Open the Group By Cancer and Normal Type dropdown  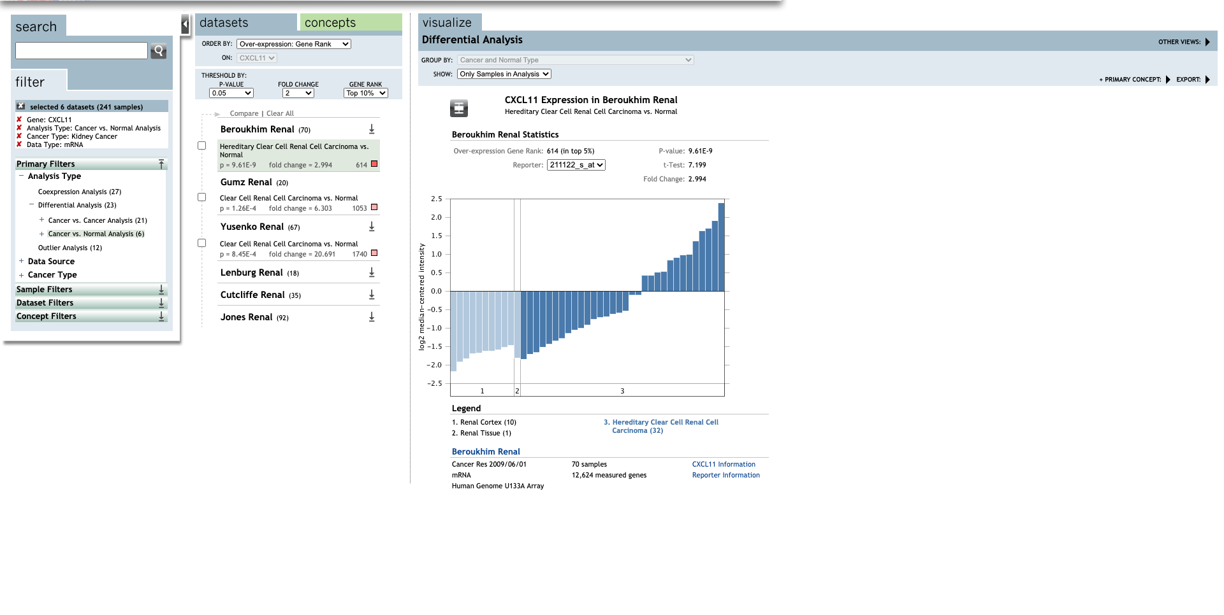coord(576,60)
